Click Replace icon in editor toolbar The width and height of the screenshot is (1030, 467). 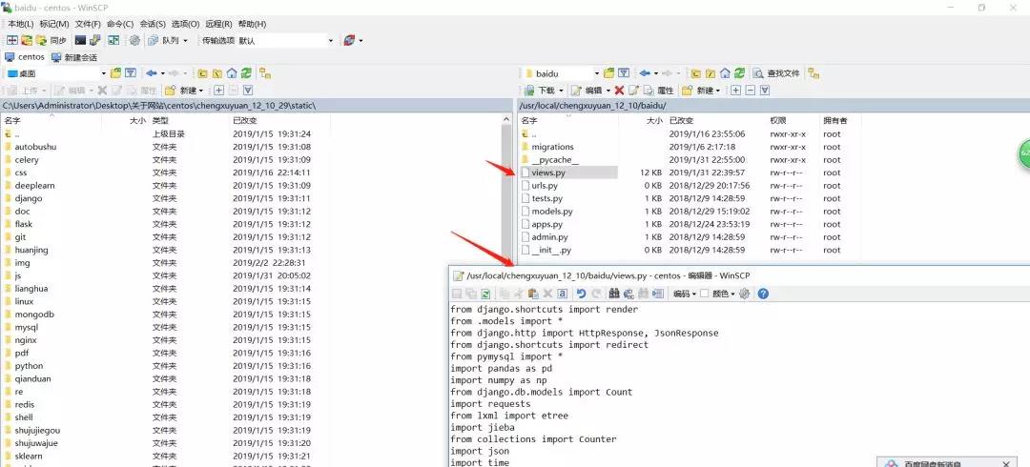point(629,294)
